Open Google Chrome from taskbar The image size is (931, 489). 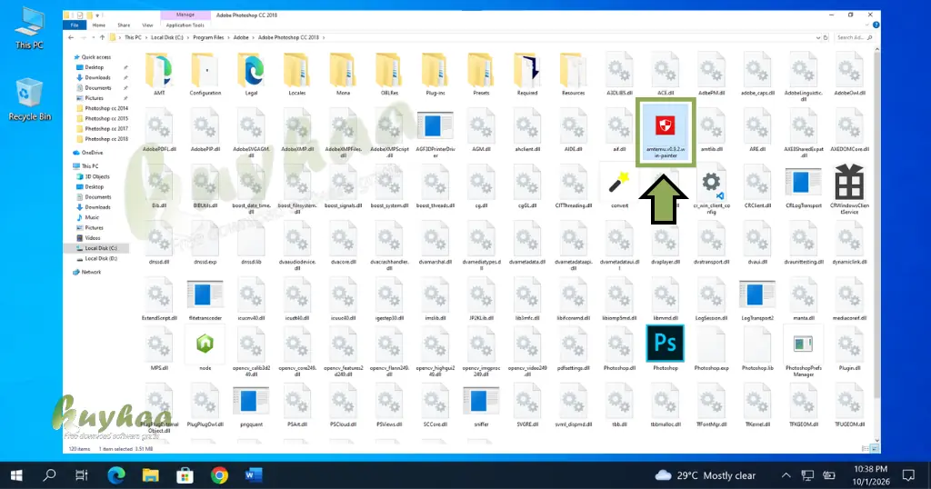[x=219, y=474]
